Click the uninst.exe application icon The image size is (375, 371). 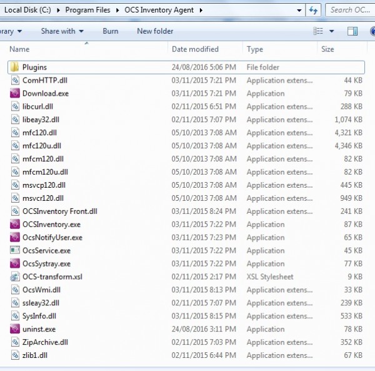pos(15,329)
